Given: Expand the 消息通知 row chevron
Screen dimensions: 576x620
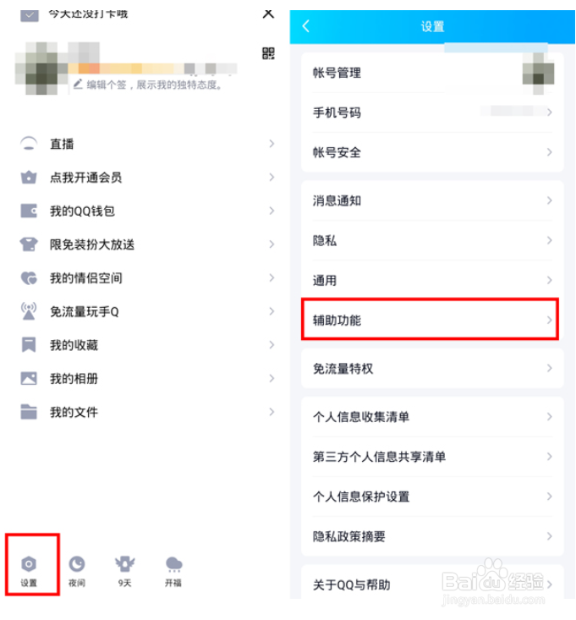Looking at the screenshot, I should point(549,200).
